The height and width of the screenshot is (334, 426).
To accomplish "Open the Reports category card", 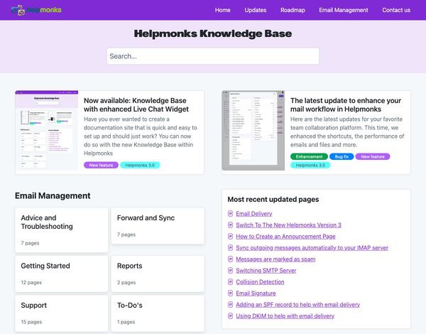I will 158,274.
